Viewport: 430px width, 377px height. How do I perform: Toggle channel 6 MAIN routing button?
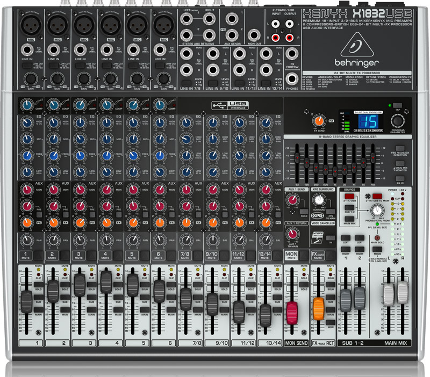(171, 310)
